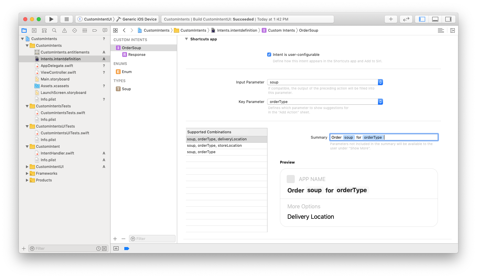The height and width of the screenshot is (278, 477).
Task: Remove selected combination with the minus button
Action: (123, 238)
